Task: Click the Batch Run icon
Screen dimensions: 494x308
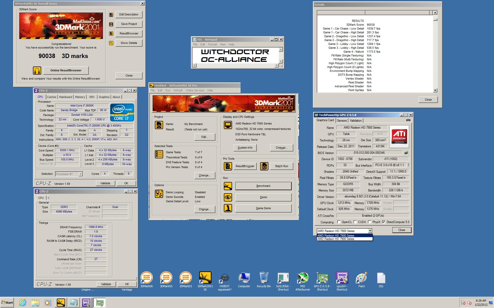Action: click(264, 166)
